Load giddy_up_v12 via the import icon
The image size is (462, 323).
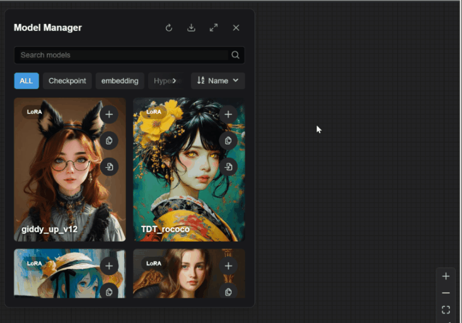click(x=109, y=167)
